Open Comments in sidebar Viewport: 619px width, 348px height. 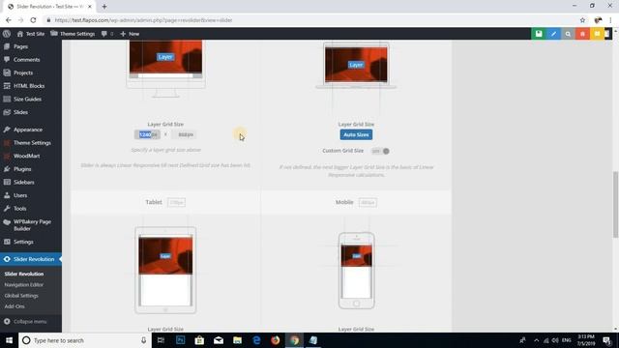[x=26, y=60]
